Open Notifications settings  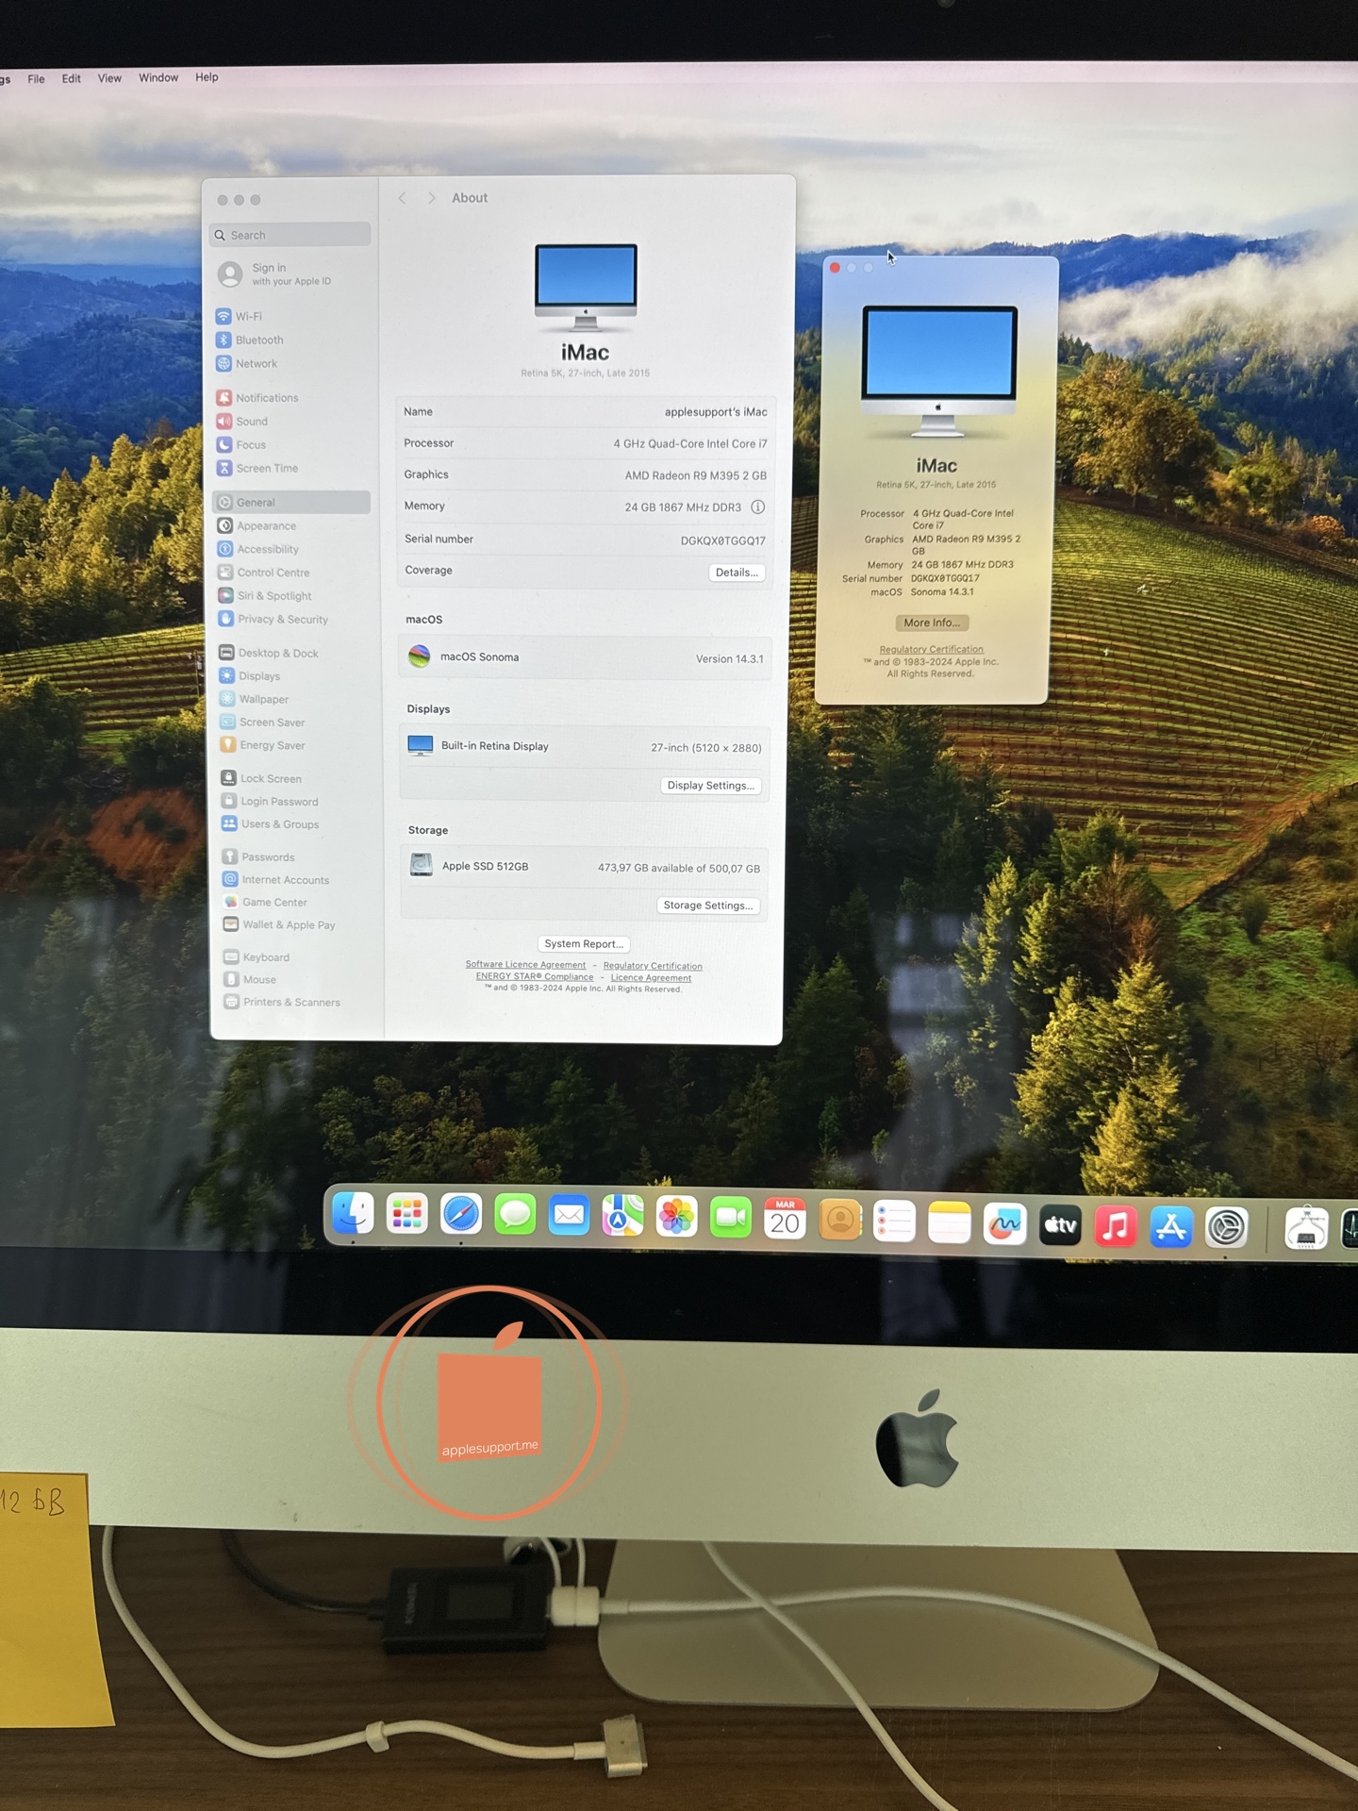tap(257, 398)
